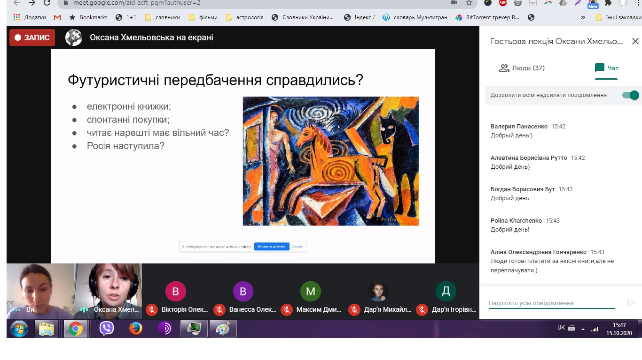Open the 1+1 bookmark
Image resolution: width=642 pixels, height=360 pixels.
pos(126,17)
